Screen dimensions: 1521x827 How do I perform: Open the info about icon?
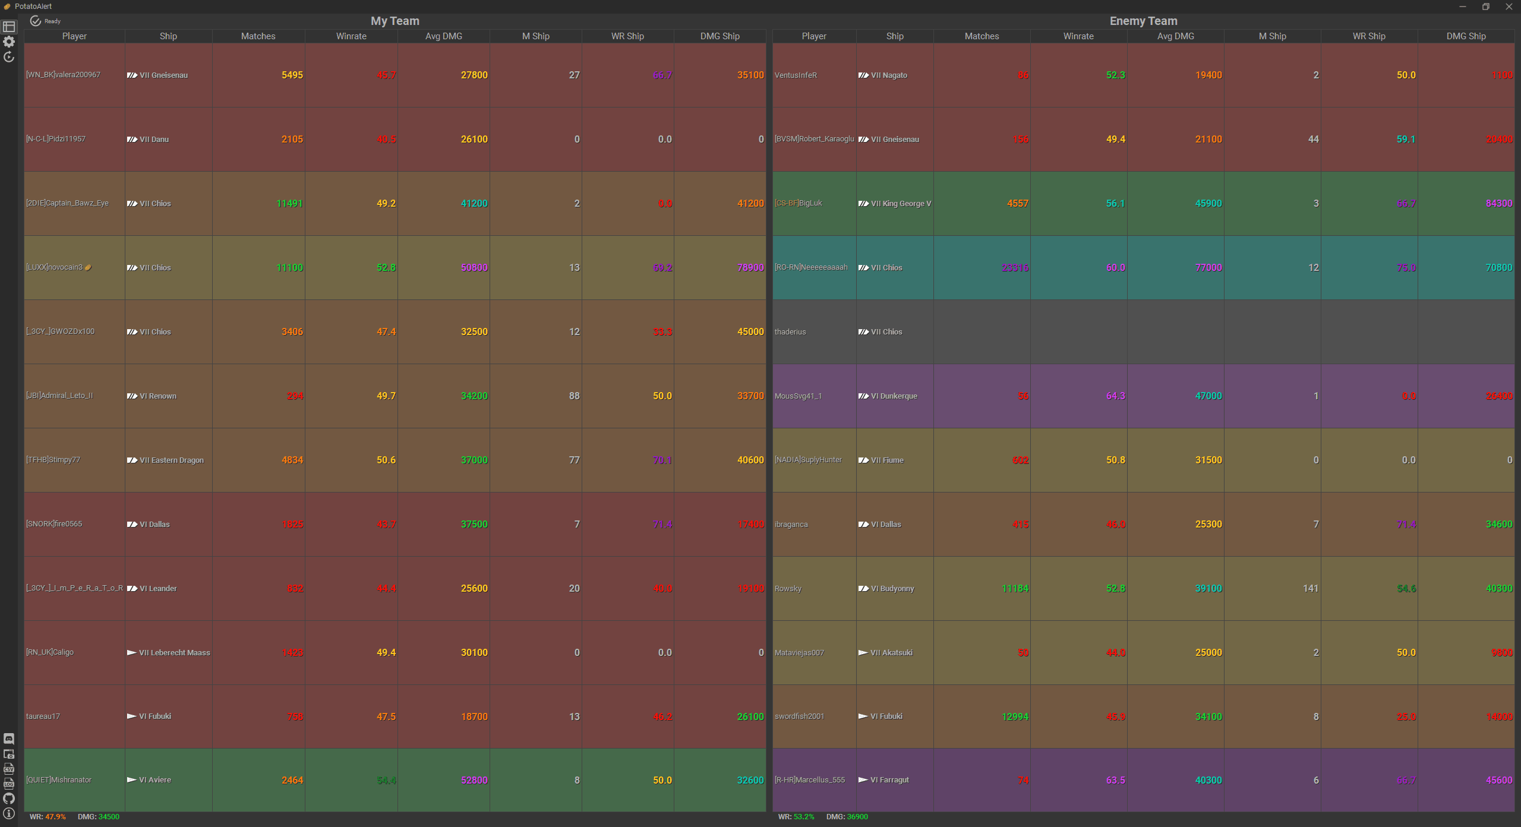9,813
